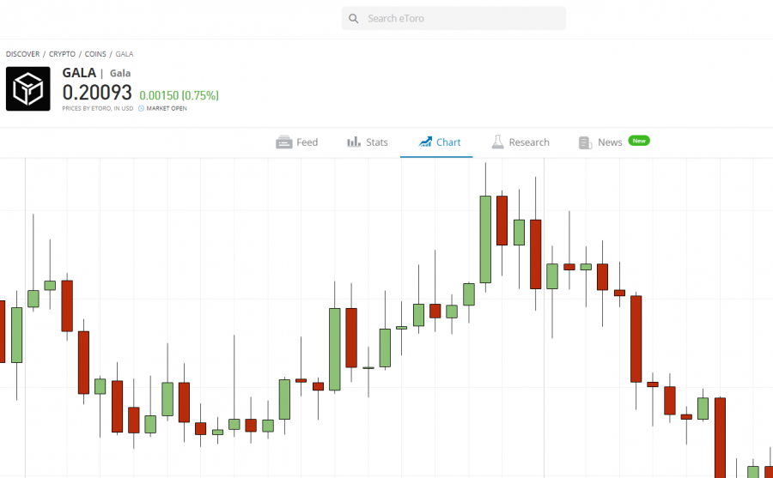Click the 0.20093 price value
Image resolution: width=773 pixels, height=478 pixels.
coord(97,93)
